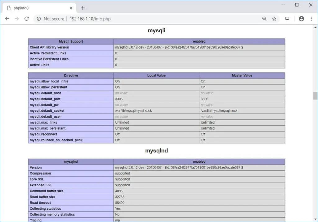The image size is (318, 222).
Task: Reload the info.php page
Action: pyautogui.click(x=27, y=19)
